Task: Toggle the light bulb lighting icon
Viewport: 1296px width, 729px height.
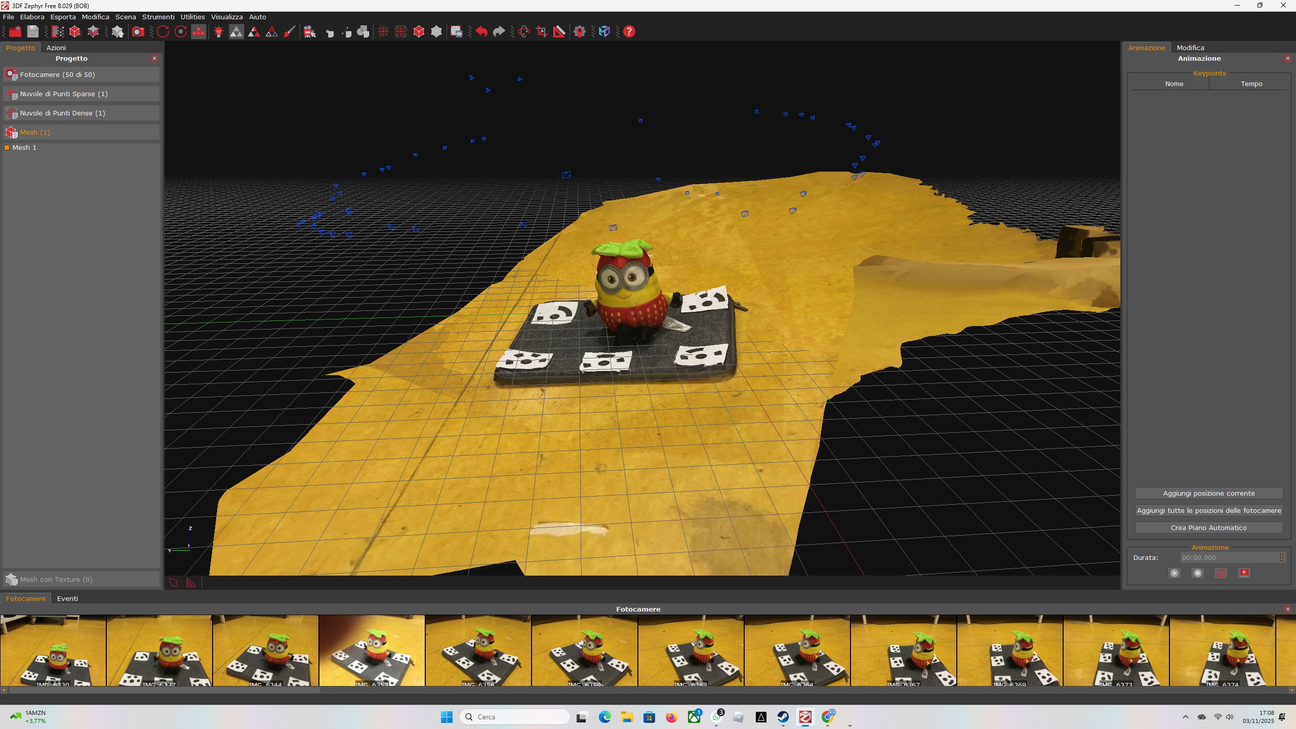Action: (219, 31)
